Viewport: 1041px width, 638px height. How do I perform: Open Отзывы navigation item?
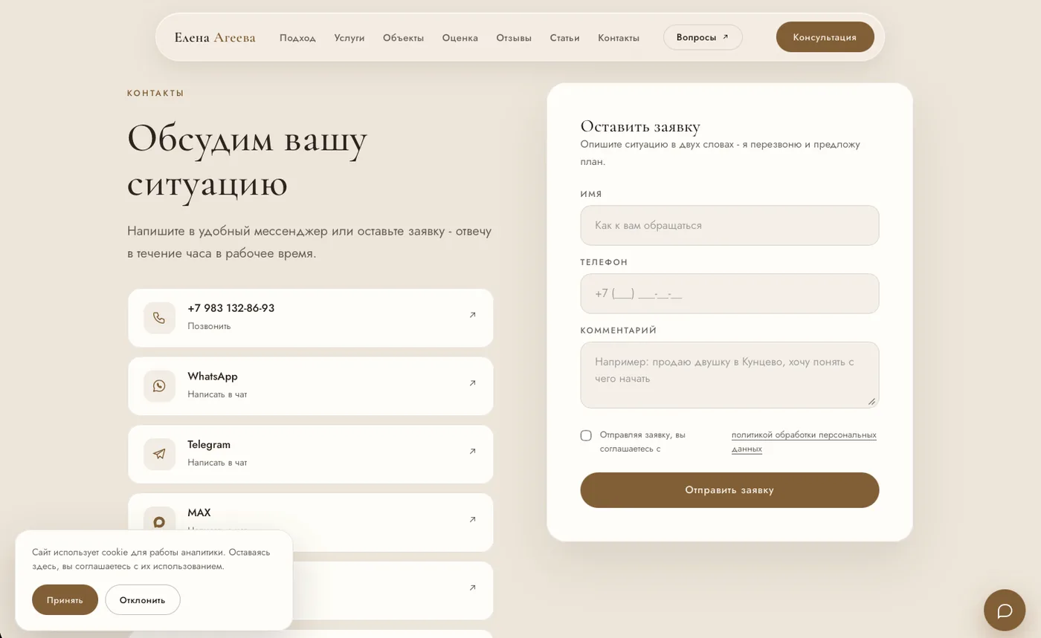point(514,38)
